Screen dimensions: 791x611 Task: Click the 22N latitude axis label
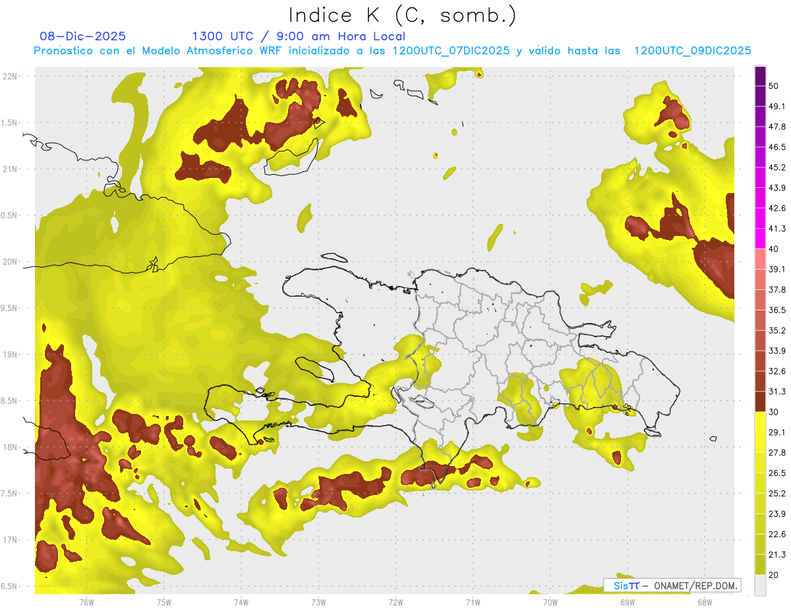[x=10, y=76]
